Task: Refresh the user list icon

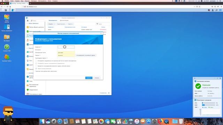Action: click(109, 93)
